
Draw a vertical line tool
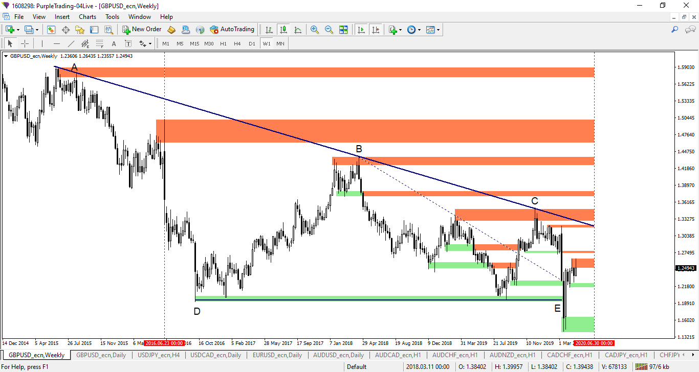pos(42,43)
